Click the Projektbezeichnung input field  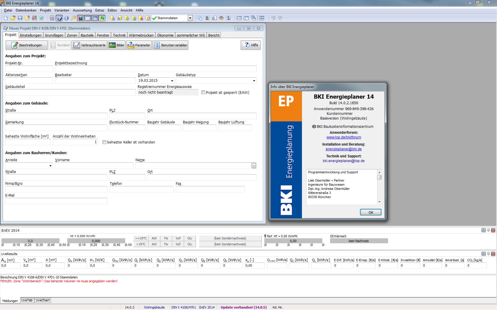pos(156,69)
